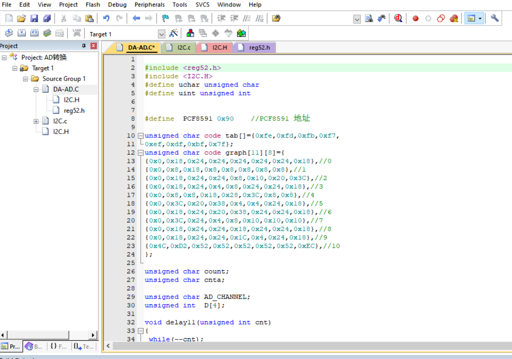Open Configuration with the wrench icon
Viewport: 512px width, 359px height.
click(495, 18)
